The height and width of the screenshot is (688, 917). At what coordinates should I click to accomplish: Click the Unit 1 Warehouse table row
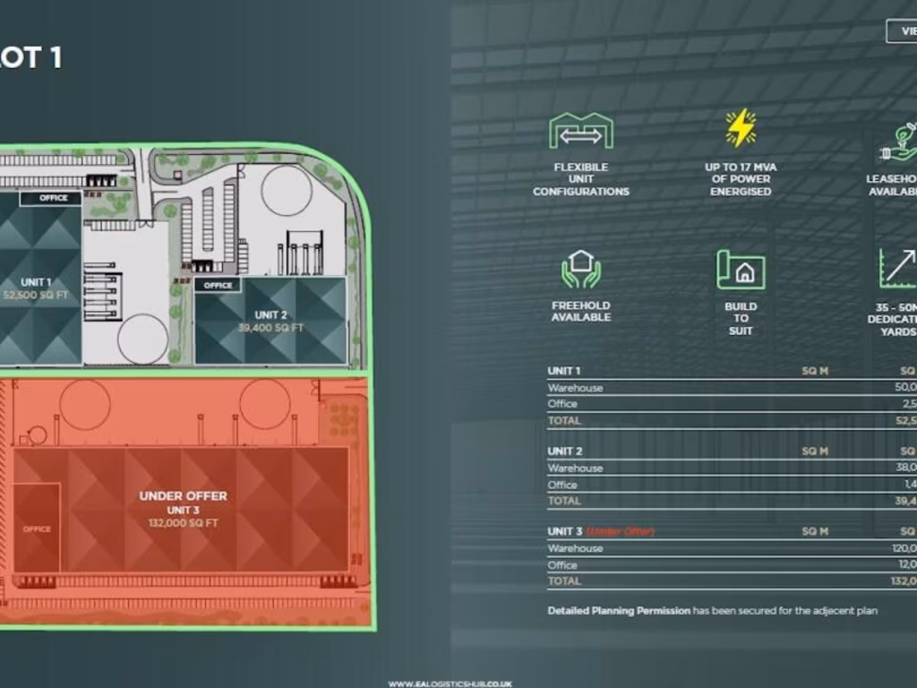click(575, 388)
